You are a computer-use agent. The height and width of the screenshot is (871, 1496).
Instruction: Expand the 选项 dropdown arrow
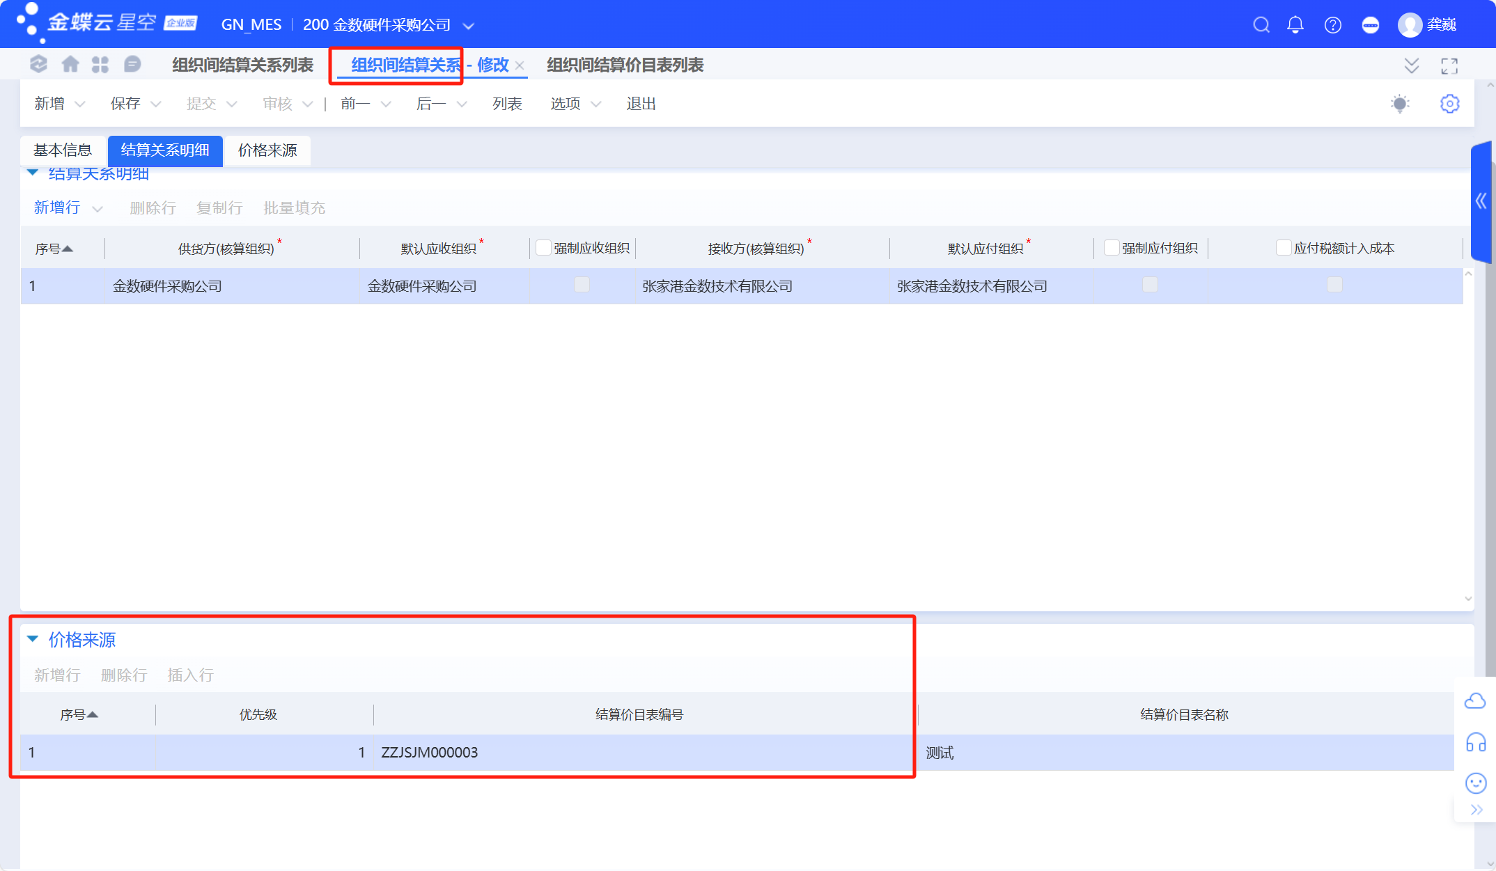596,104
